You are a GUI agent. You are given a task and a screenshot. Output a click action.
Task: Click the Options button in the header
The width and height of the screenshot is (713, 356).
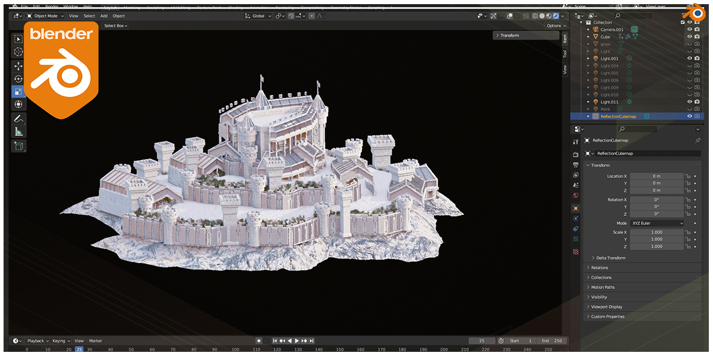coord(556,26)
